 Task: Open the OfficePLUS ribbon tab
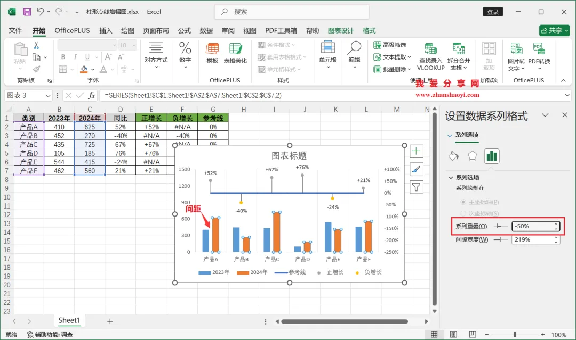[x=72, y=30]
